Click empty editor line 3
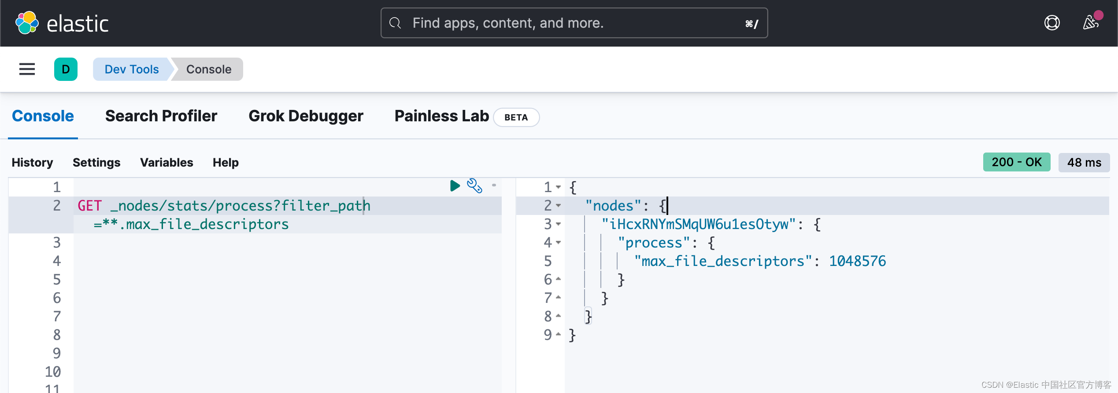 287,243
